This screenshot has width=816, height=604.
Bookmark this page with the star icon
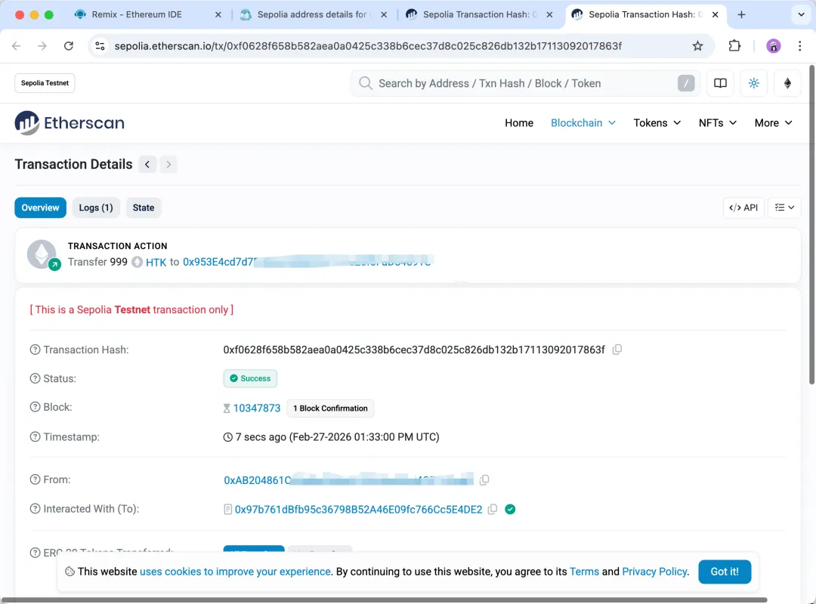[x=698, y=46]
